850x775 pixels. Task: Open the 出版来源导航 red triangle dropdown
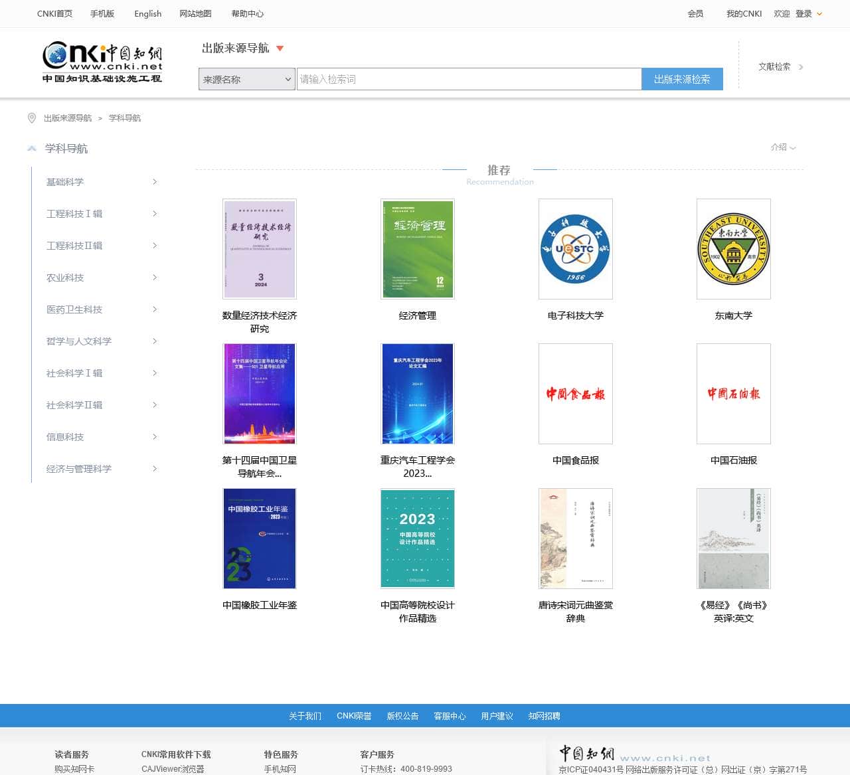[280, 48]
